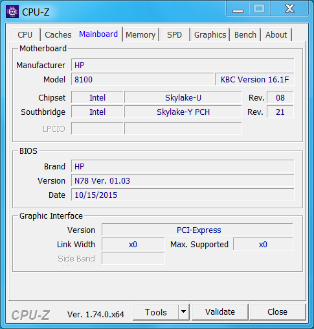The image size is (314, 329).
Task: Switch to the CPU tab
Action: tap(25, 34)
